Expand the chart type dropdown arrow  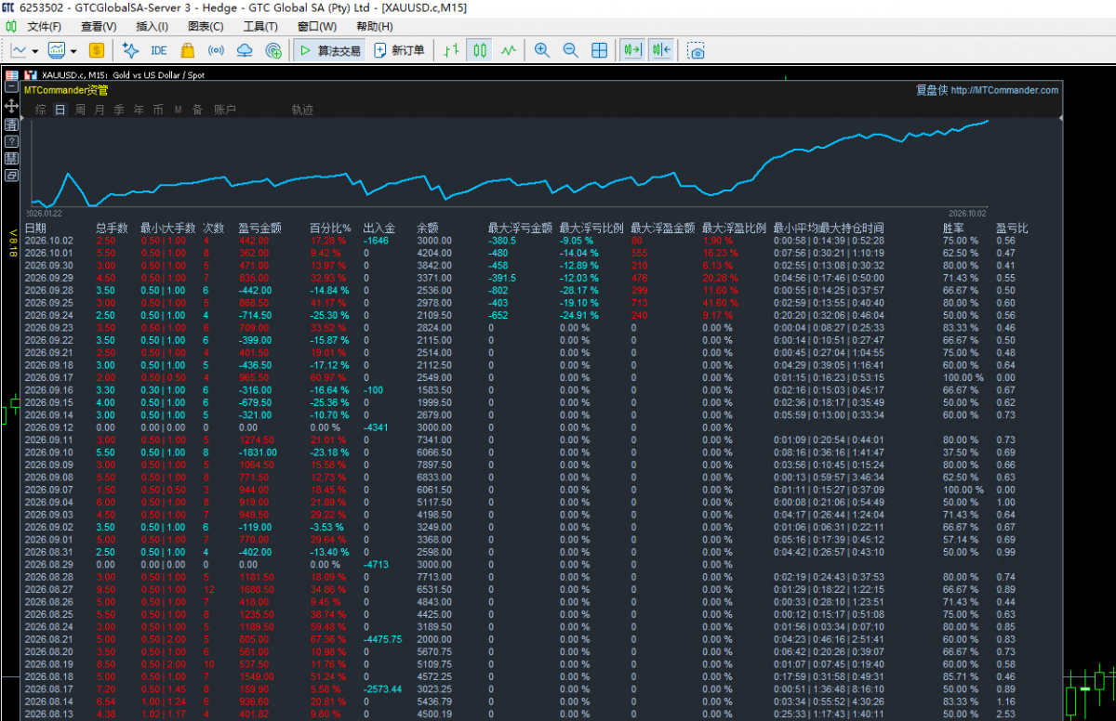[35, 51]
